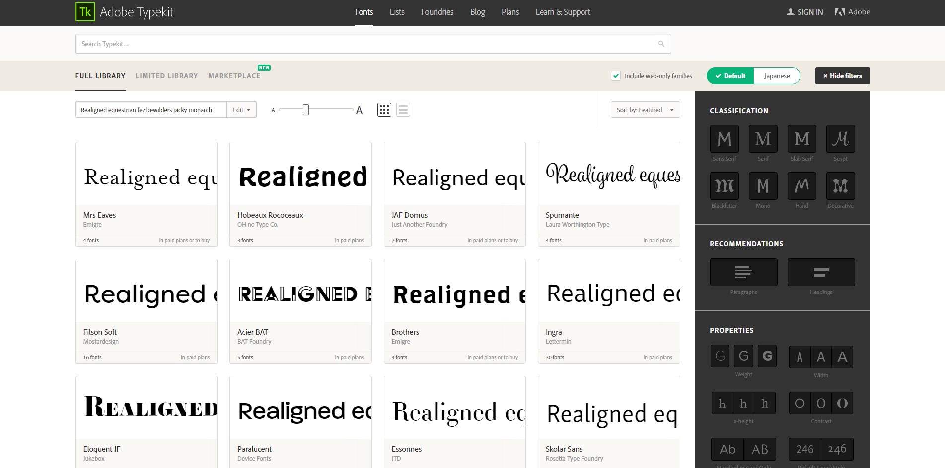Choose extended width A property
945x468 pixels.
(x=842, y=357)
